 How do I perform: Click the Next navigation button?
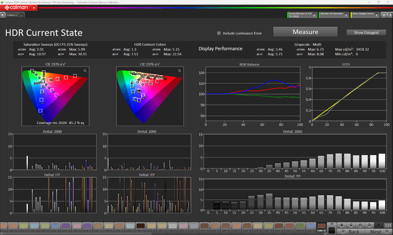(x=378, y=232)
